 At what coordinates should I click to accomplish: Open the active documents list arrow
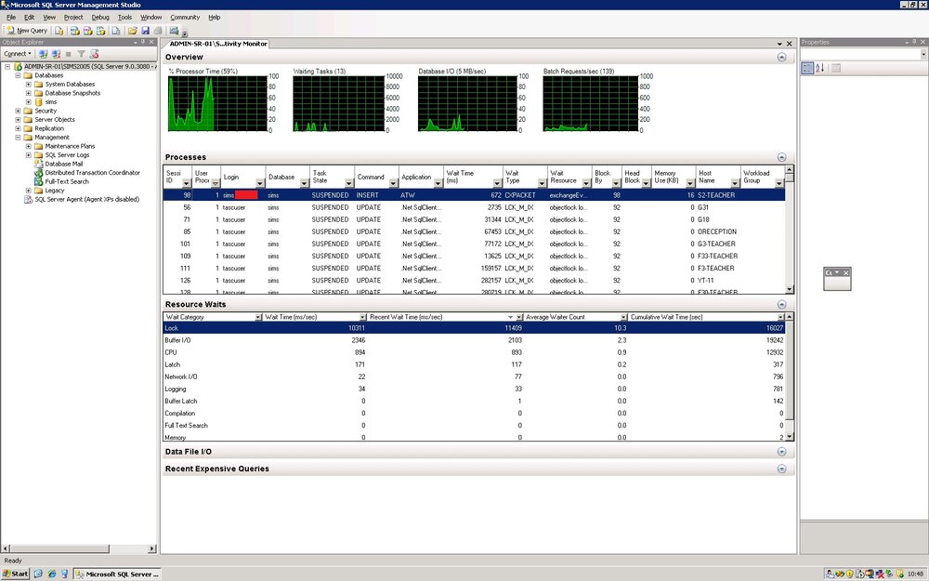(779, 44)
